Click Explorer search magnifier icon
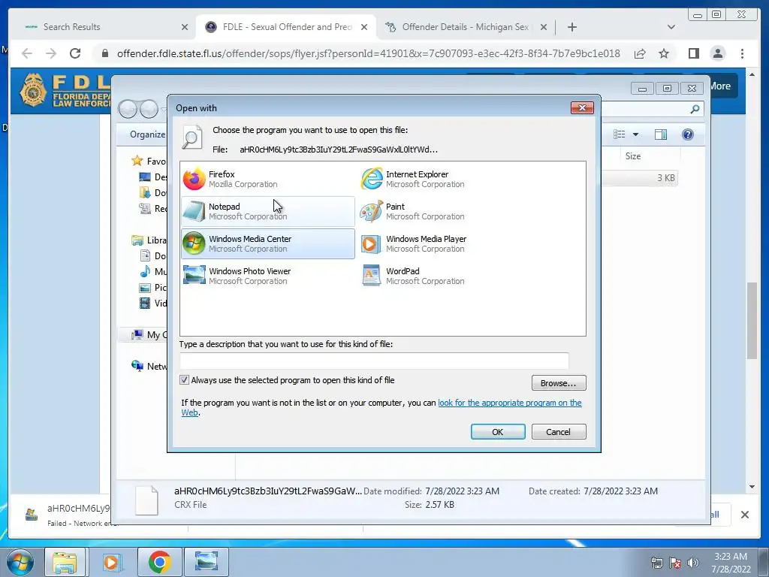The width and height of the screenshot is (769, 577). pos(695,109)
